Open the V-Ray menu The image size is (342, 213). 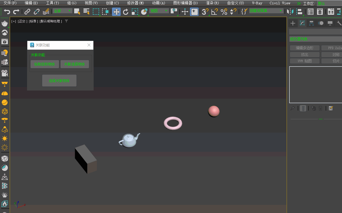[257, 3]
